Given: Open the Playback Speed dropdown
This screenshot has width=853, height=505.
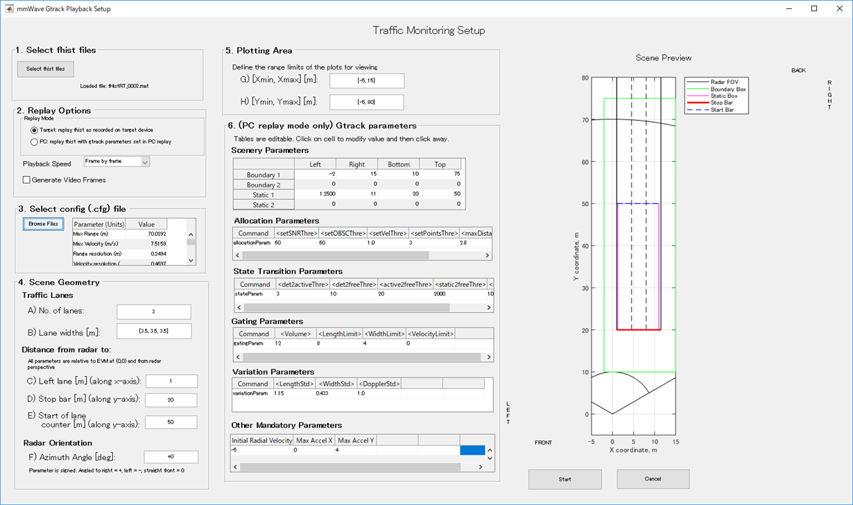Looking at the screenshot, I should 117,161.
